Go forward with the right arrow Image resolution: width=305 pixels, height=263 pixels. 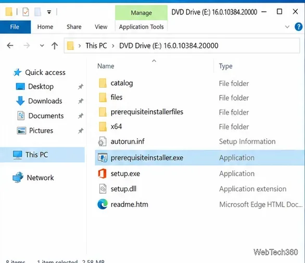pos(27,46)
